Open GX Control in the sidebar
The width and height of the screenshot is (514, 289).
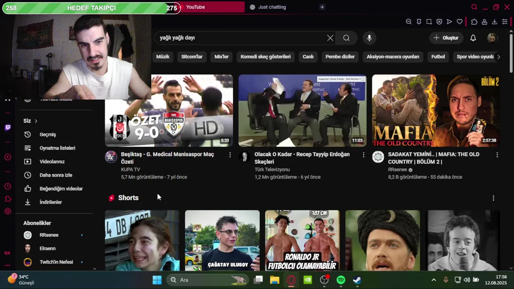pyautogui.click(x=7, y=253)
